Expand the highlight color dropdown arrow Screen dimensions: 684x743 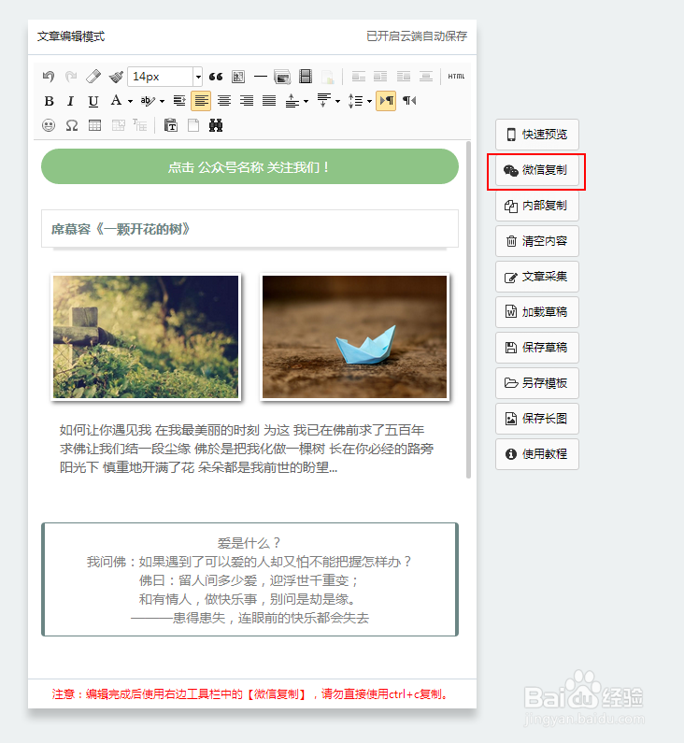162,102
